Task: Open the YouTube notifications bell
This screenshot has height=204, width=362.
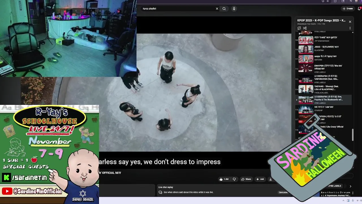Action: (x=359, y=8)
